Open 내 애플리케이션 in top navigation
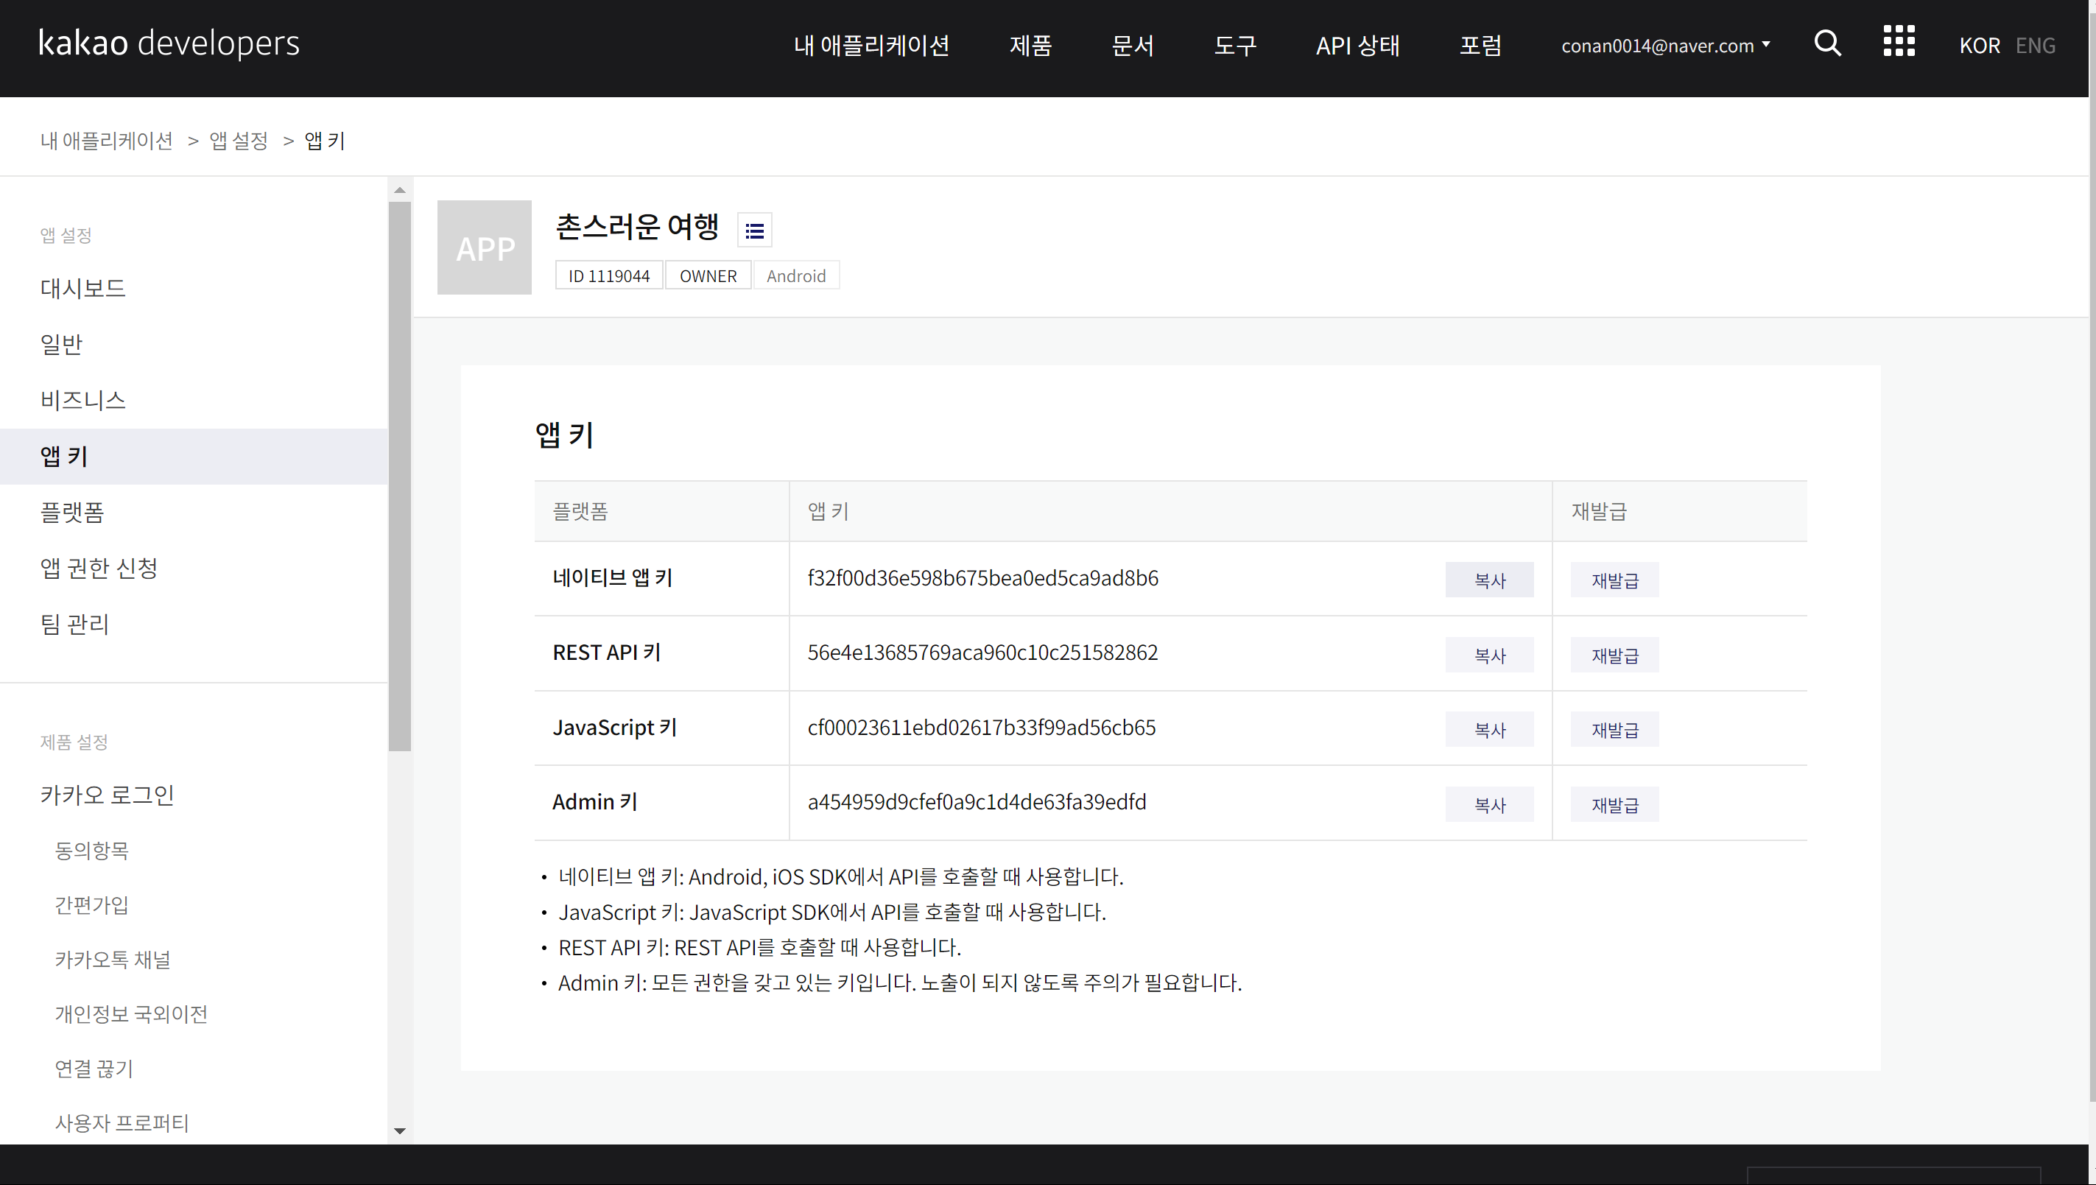The height and width of the screenshot is (1185, 2096). pyautogui.click(x=871, y=46)
